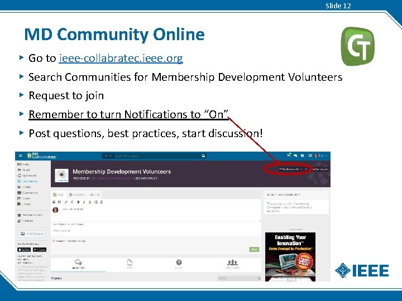Image resolution: width=402 pixels, height=301 pixels.
Task: Click the green Post button
Action: [x=254, y=249]
